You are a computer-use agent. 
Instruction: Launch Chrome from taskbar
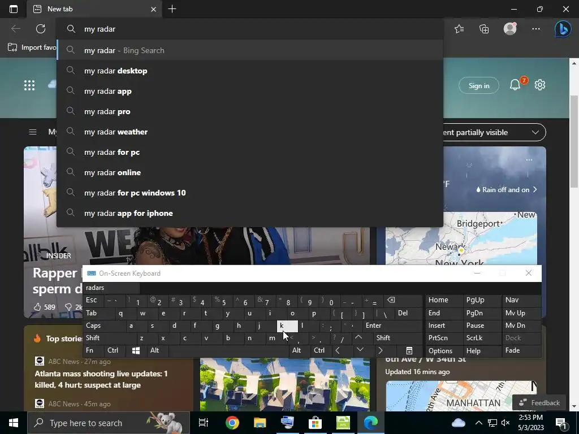(x=232, y=423)
